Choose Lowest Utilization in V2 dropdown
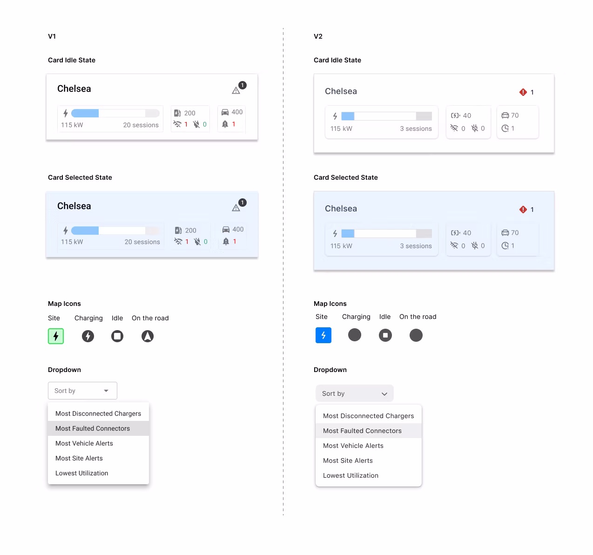 (369, 475)
